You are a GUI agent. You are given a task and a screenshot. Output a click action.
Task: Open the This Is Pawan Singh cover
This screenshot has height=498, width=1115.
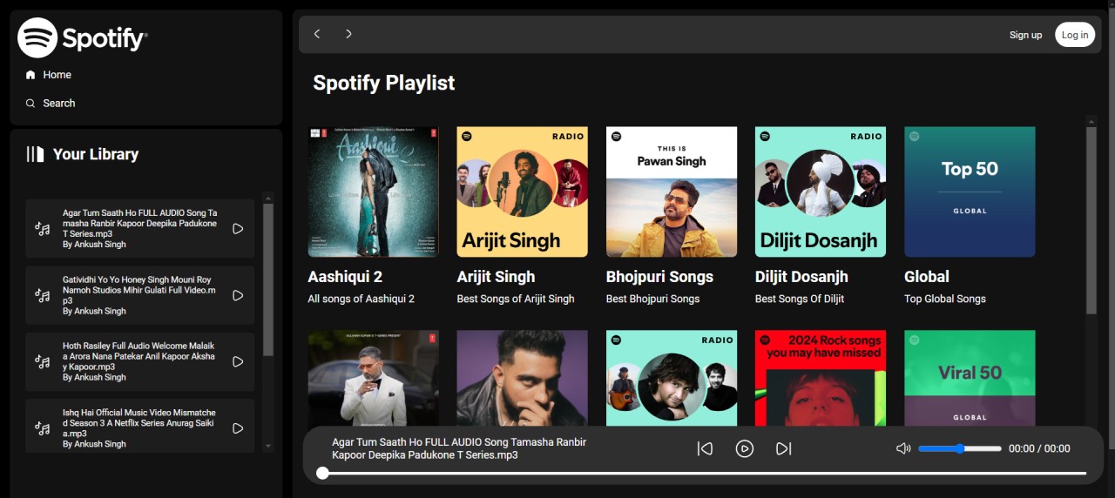672,192
